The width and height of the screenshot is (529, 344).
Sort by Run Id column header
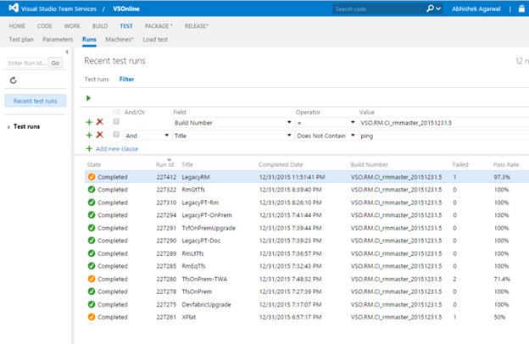click(x=164, y=164)
